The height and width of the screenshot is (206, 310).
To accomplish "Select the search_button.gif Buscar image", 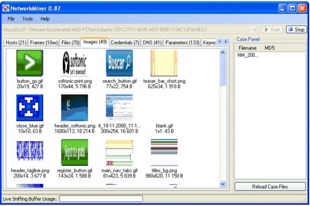I will (119, 63).
